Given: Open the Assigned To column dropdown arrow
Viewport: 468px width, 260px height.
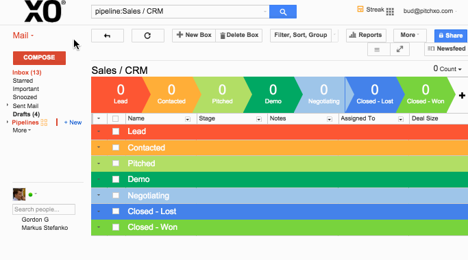Looking at the screenshot, I should point(401,119).
